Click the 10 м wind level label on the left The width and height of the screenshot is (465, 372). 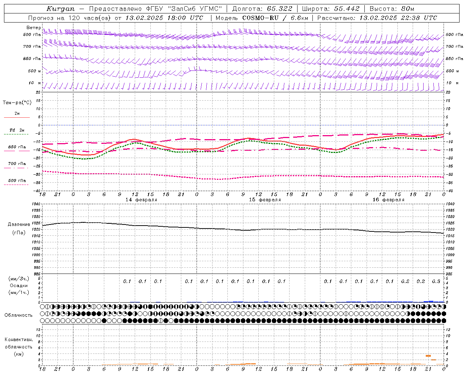click(x=34, y=83)
